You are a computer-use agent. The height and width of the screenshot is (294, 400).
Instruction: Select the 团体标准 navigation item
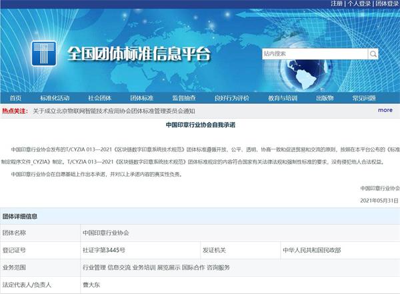pos(141,98)
